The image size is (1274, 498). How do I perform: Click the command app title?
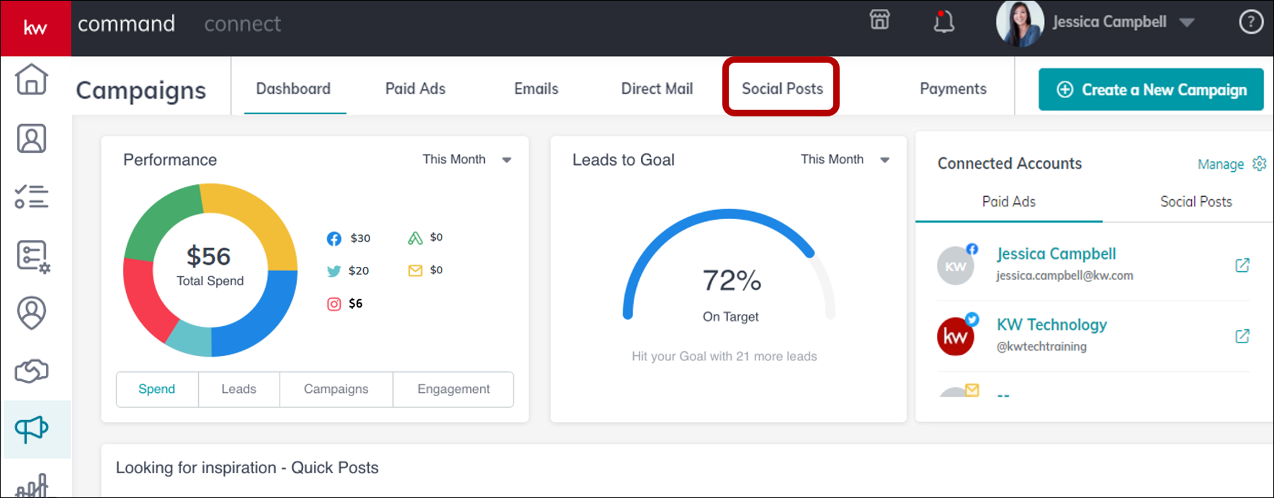pyautogui.click(x=126, y=24)
